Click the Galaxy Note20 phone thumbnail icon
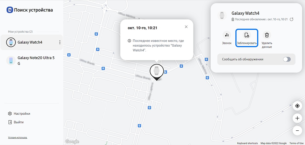Viewport: 305px width, 145px height. [11, 60]
